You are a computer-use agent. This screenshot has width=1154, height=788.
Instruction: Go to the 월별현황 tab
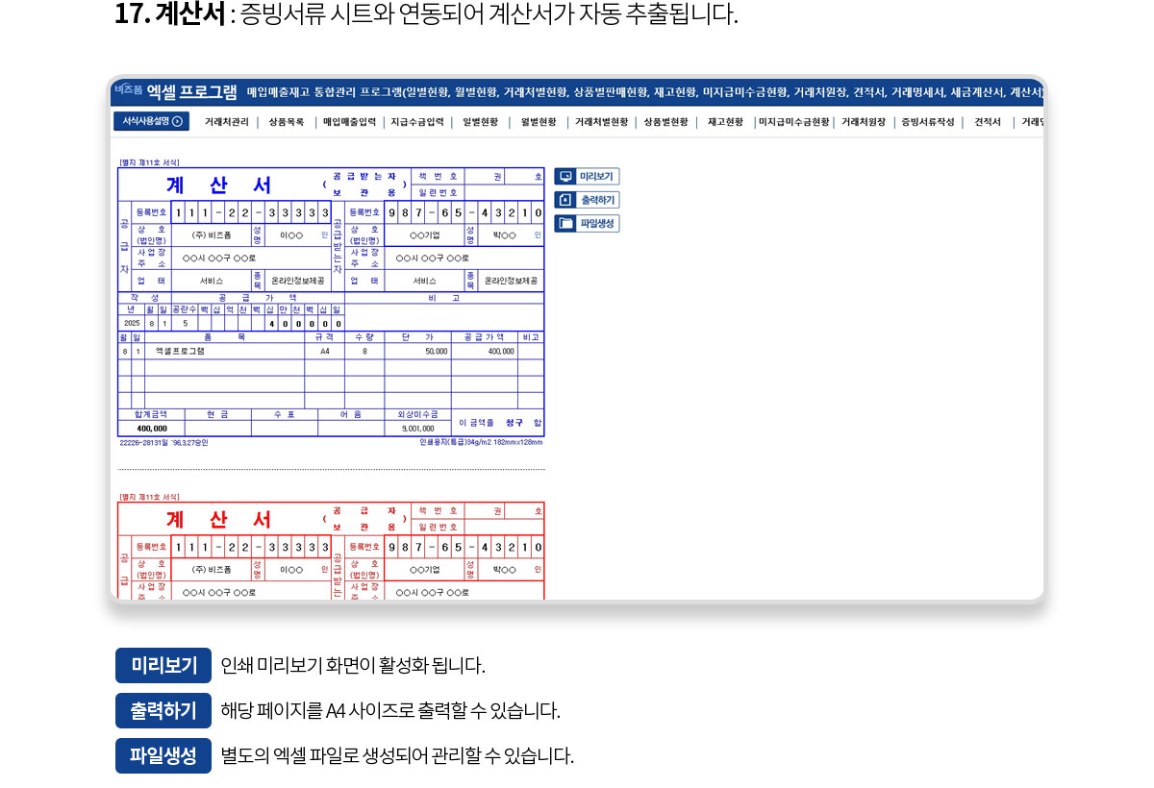539,122
